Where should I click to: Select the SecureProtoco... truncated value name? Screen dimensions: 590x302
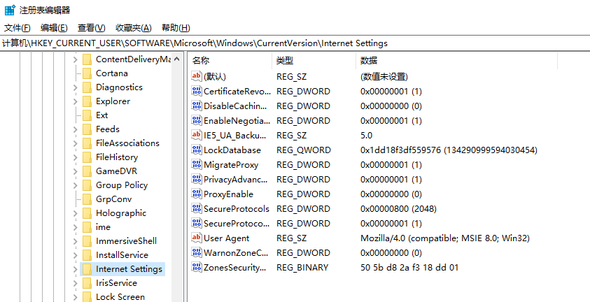[237, 224]
